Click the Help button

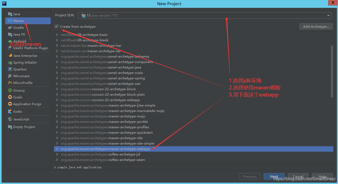(x=322, y=176)
